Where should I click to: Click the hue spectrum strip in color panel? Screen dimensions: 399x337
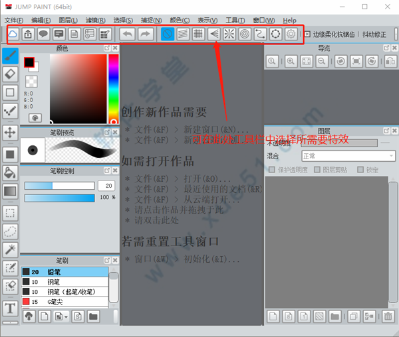[x=114, y=88]
